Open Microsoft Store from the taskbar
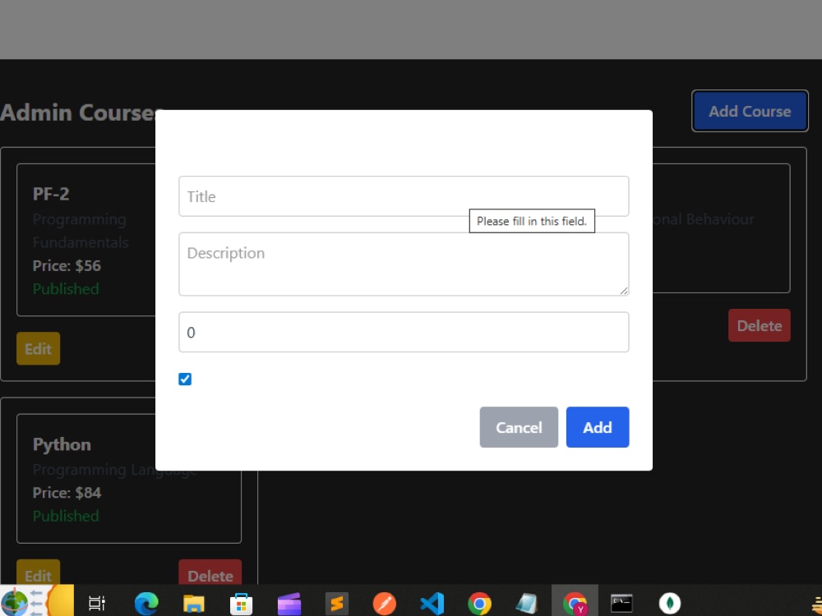This screenshot has height=616, width=822. click(241, 604)
